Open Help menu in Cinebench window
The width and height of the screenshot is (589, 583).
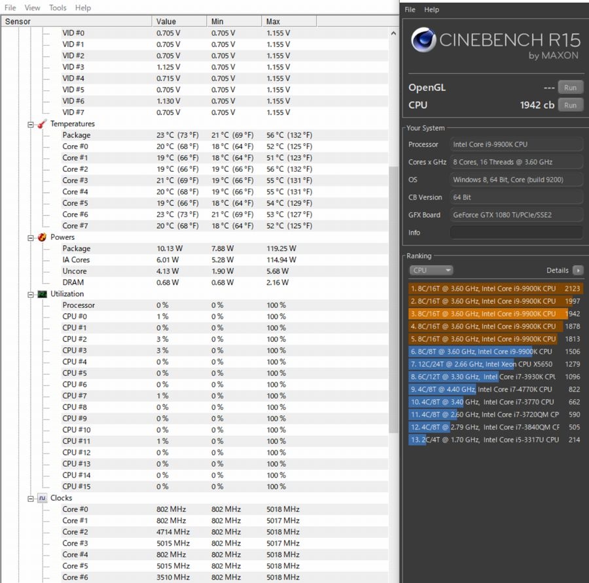click(431, 9)
